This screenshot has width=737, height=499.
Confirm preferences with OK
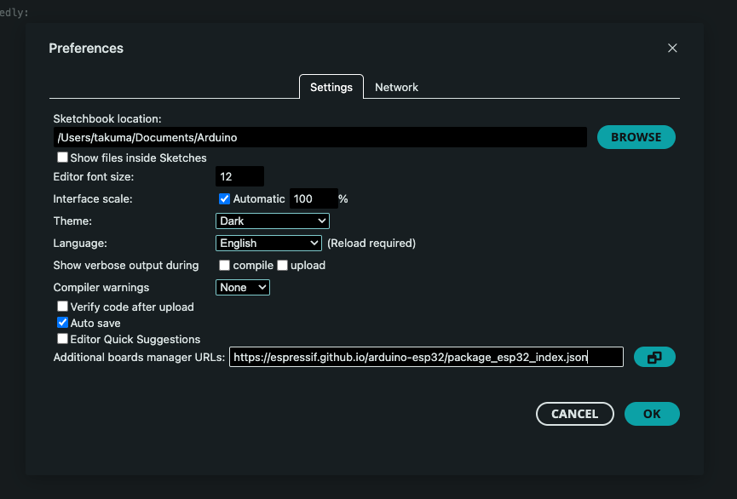pos(652,414)
